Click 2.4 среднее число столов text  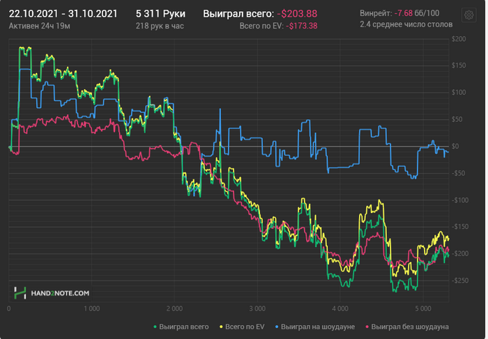coord(406,24)
